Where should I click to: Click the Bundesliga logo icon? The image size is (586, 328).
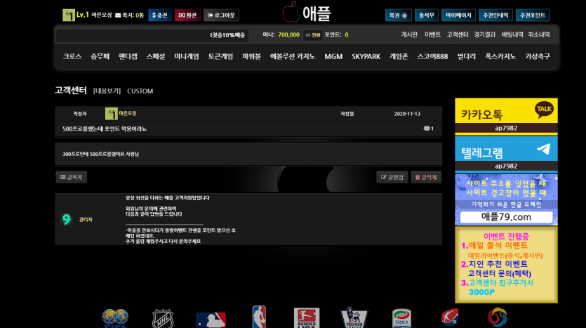pos(307,318)
